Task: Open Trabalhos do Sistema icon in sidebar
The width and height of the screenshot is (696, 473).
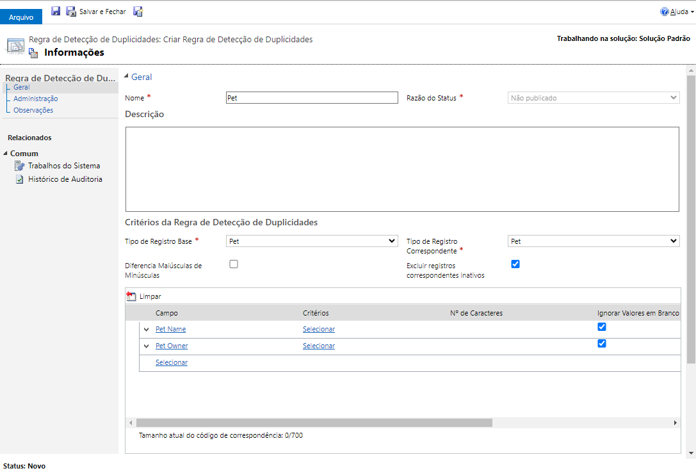Action: [x=19, y=166]
